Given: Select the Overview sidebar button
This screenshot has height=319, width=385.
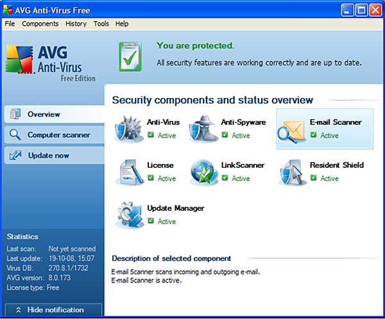Looking at the screenshot, I should 44,115.
